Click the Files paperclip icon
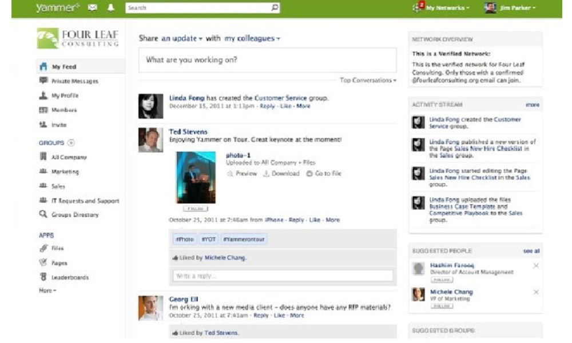Image resolution: width=572 pixels, height=343 pixels. (x=43, y=248)
